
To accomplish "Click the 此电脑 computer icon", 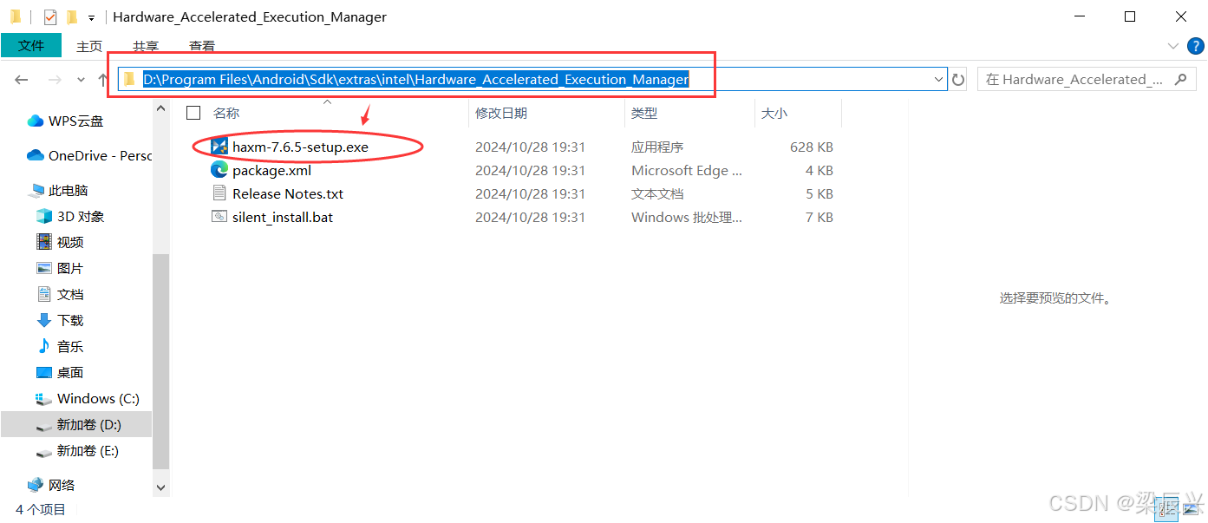I will coord(37,190).
